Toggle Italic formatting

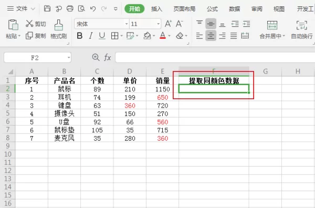[91, 36]
